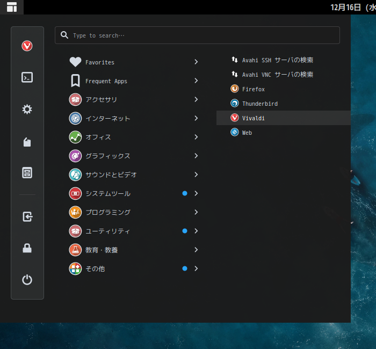Click the Avahi SSH arrows icon
Image resolution: width=376 pixels, height=349 pixels.
[235, 60]
